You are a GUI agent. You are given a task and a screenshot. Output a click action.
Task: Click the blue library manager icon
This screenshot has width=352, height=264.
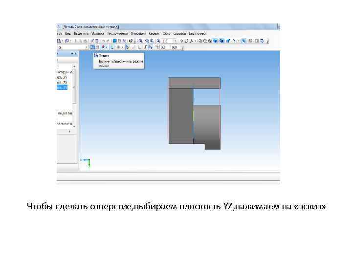coord(114,41)
